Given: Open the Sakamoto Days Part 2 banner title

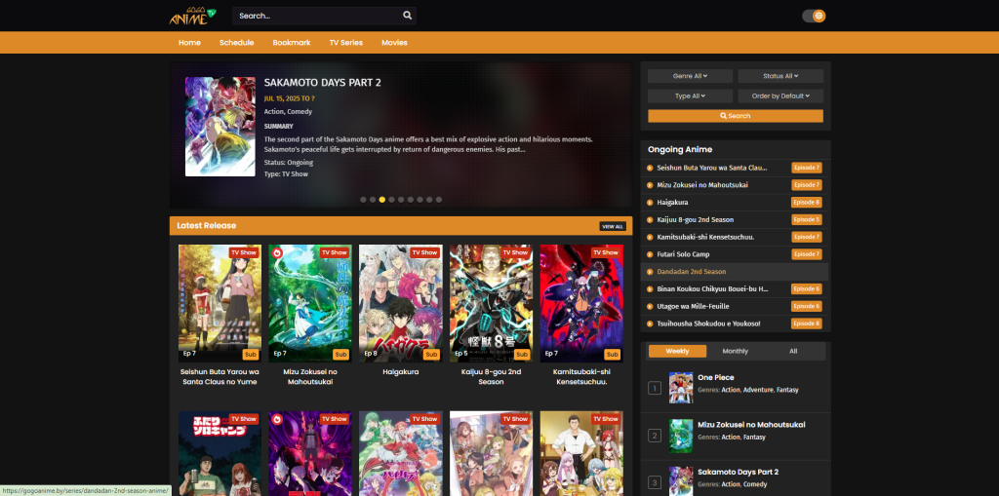Looking at the screenshot, I should pos(322,83).
